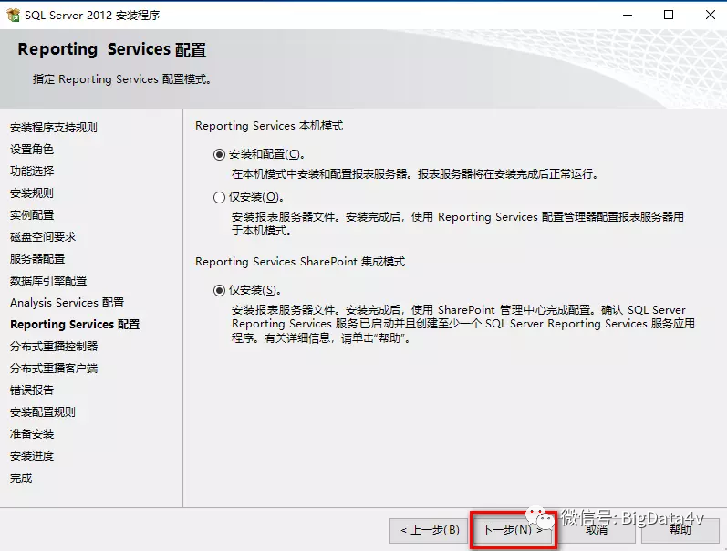727x551 pixels.
Task: Click the 安装配置规则 step
Action: pos(43,412)
